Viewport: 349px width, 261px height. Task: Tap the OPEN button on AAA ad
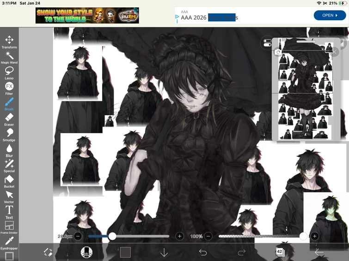pyautogui.click(x=330, y=15)
